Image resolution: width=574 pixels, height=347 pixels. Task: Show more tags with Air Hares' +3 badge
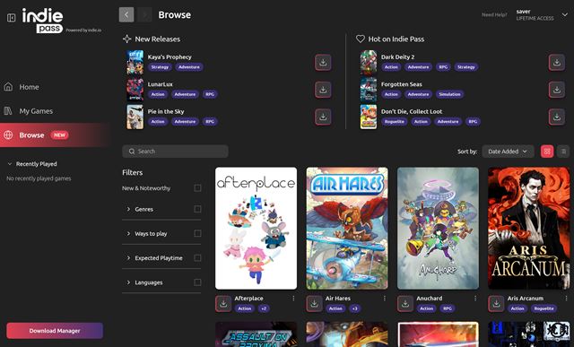pos(354,308)
